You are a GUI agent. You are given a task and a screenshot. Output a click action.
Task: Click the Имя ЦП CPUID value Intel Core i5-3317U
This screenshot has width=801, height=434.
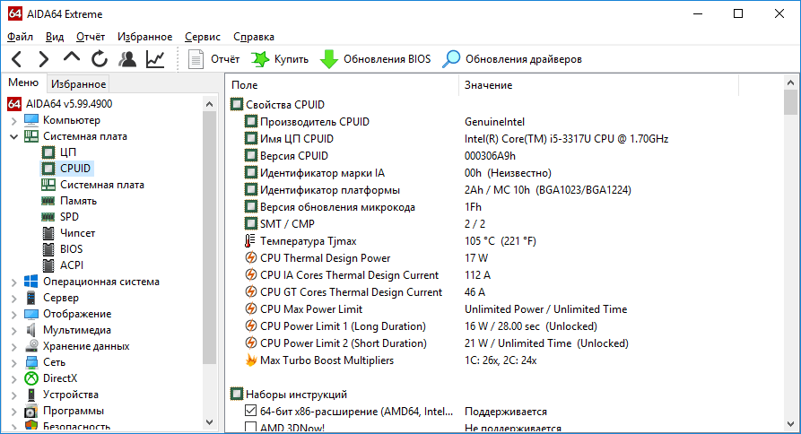click(x=567, y=139)
